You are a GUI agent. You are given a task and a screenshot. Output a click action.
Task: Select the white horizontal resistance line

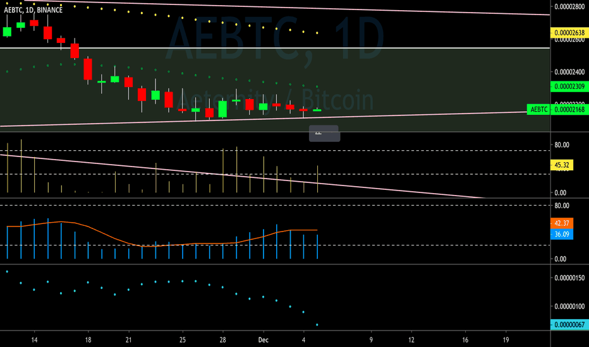click(x=275, y=48)
